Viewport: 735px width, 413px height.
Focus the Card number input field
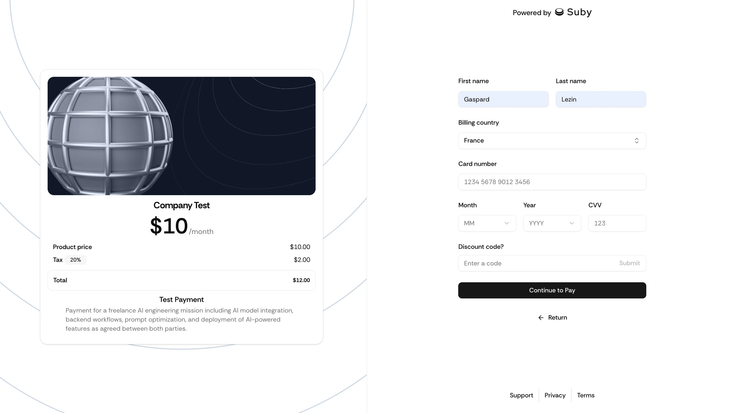[x=552, y=182]
